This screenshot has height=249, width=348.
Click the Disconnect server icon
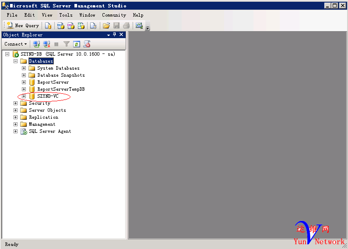tap(46, 44)
